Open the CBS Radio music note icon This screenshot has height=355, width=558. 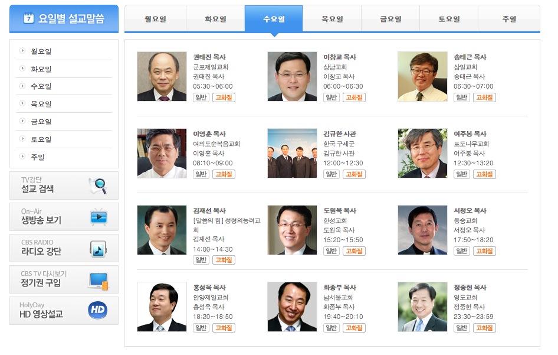(x=99, y=249)
